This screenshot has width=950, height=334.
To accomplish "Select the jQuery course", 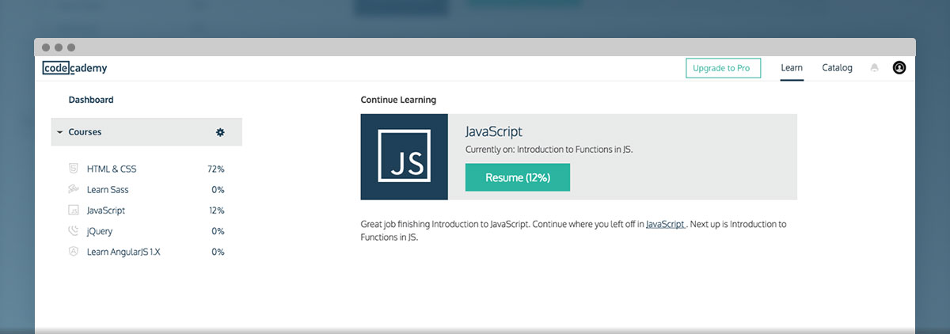I will 100,231.
